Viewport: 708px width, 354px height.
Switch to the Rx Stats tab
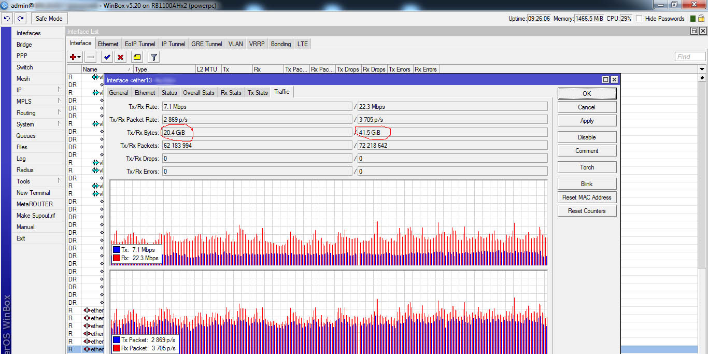click(231, 92)
